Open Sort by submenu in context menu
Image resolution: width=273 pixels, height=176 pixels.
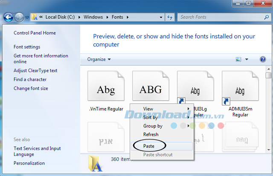point(162,117)
